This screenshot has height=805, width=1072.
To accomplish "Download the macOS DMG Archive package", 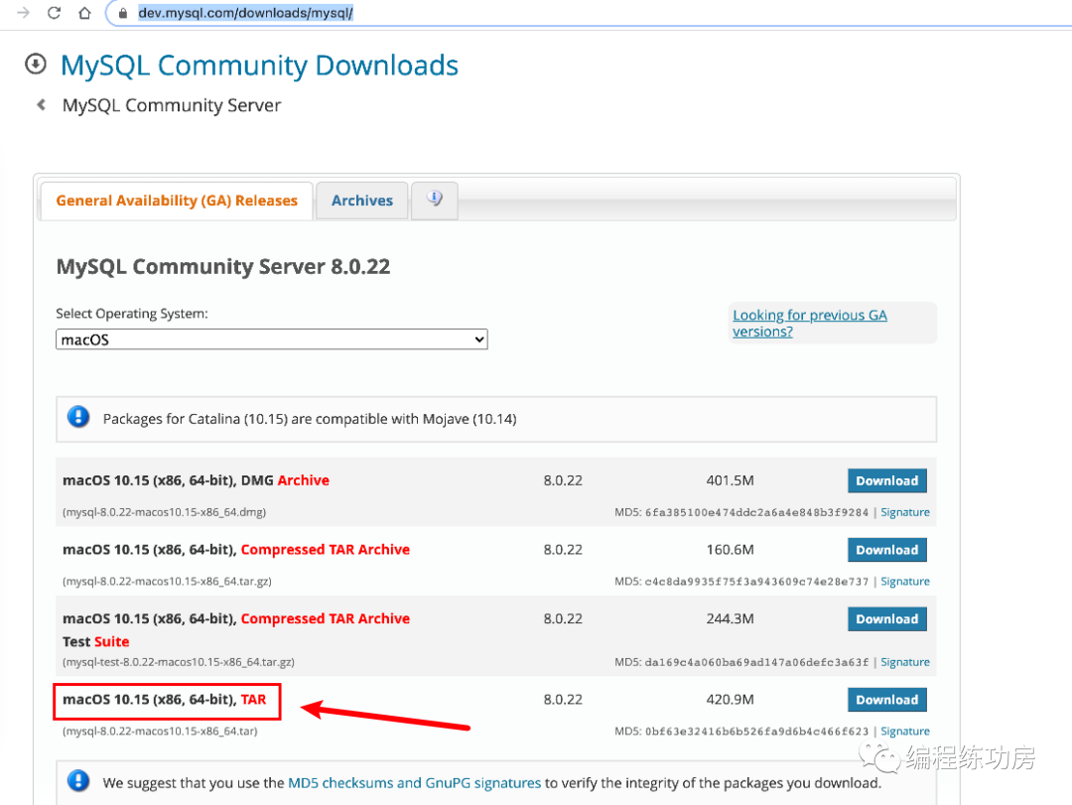I will pos(886,480).
